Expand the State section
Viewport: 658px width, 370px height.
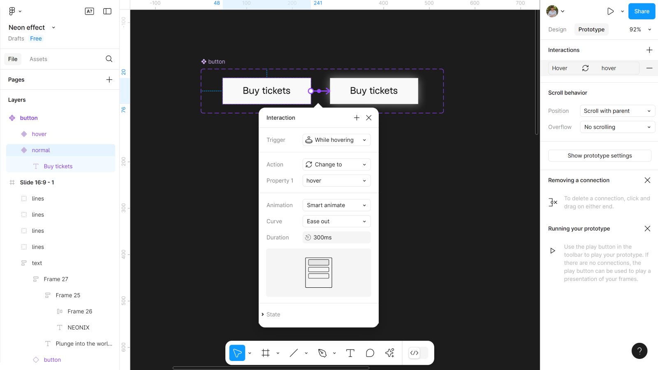tap(271, 314)
